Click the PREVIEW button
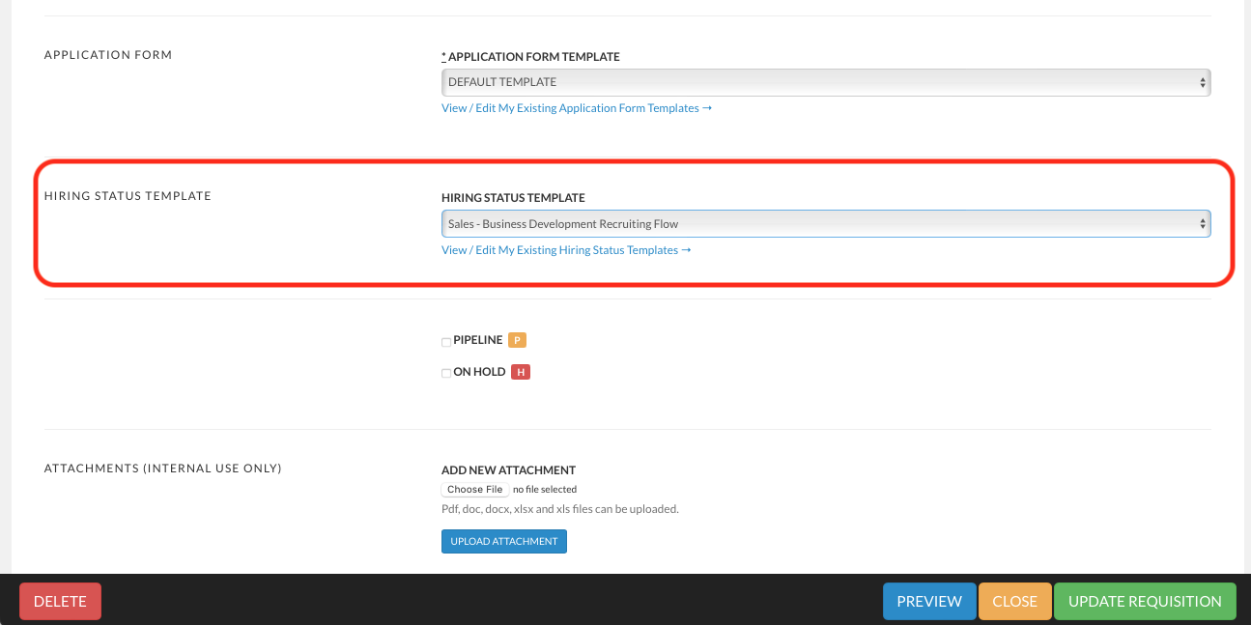Screen dimensions: 1251x625 pyautogui.click(x=929, y=601)
